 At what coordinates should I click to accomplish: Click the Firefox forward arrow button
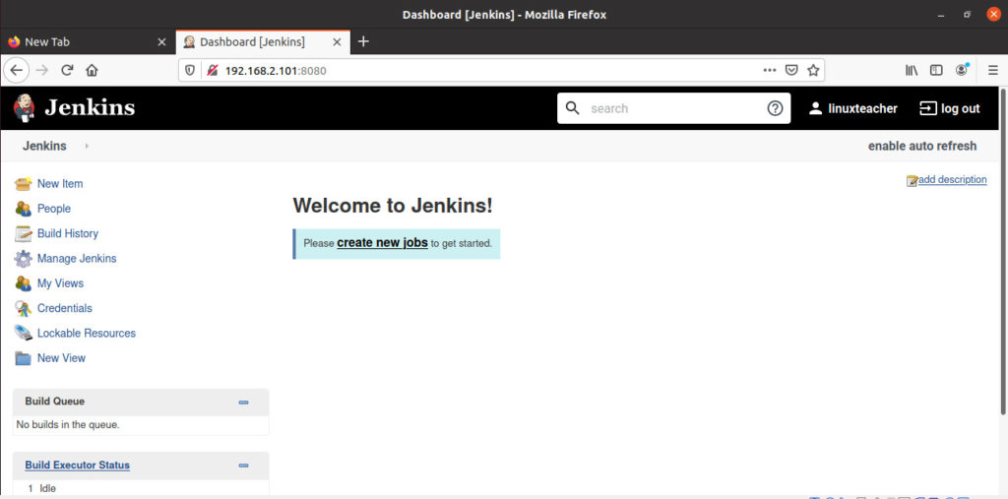(x=42, y=70)
